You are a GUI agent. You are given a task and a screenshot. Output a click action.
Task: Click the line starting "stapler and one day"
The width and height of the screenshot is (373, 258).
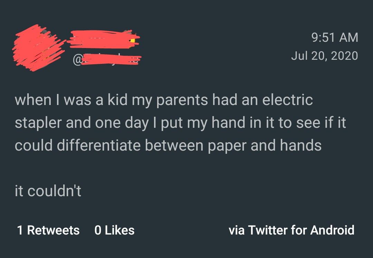point(180,123)
